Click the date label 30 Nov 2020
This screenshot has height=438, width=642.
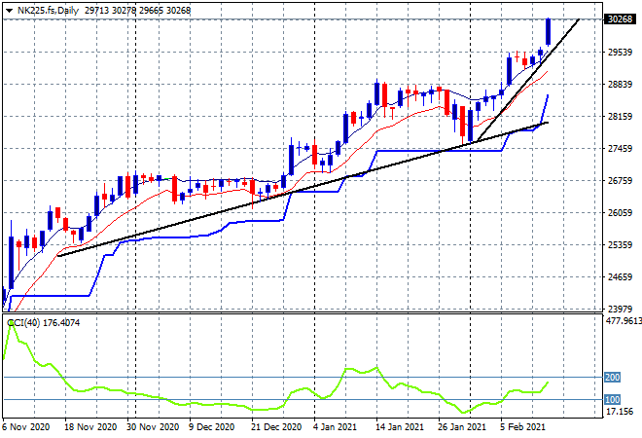click(x=153, y=427)
